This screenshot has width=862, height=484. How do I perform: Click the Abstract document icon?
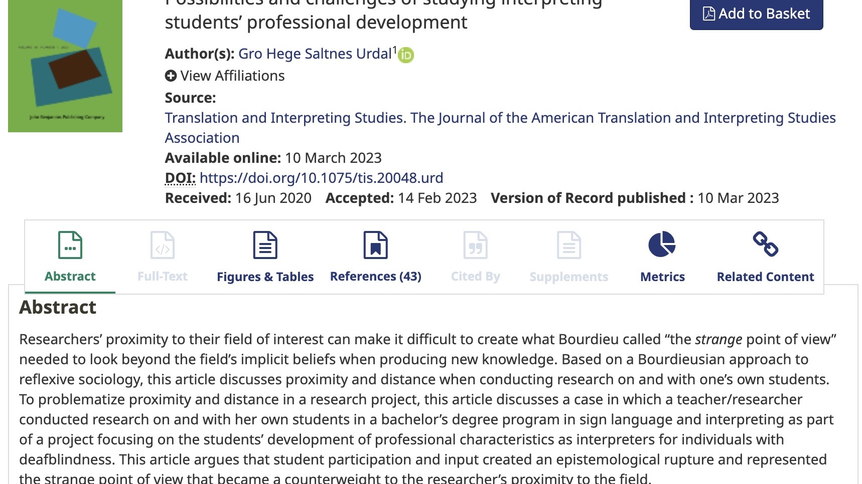(70, 245)
